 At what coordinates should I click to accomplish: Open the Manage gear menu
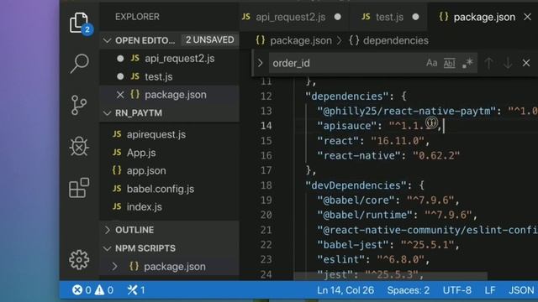click(x=79, y=259)
